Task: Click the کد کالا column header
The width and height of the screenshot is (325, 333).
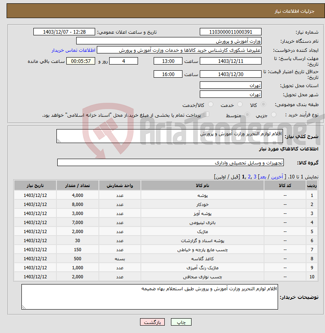Action: coord(285,185)
